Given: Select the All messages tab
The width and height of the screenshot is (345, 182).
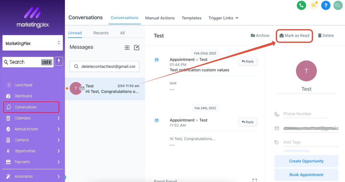Looking at the screenshot, I should pos(123,33).
